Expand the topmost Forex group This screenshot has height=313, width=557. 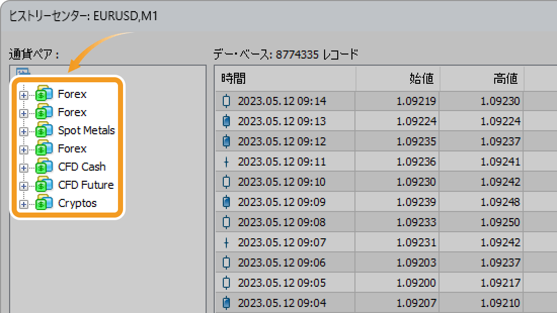point(24,95)
